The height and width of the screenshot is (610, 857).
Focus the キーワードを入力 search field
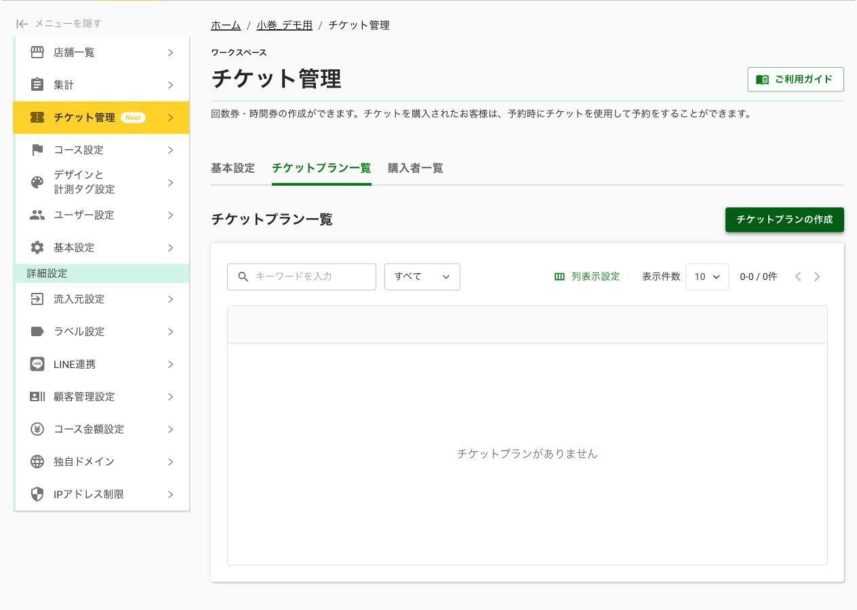[x=302, y=277]
